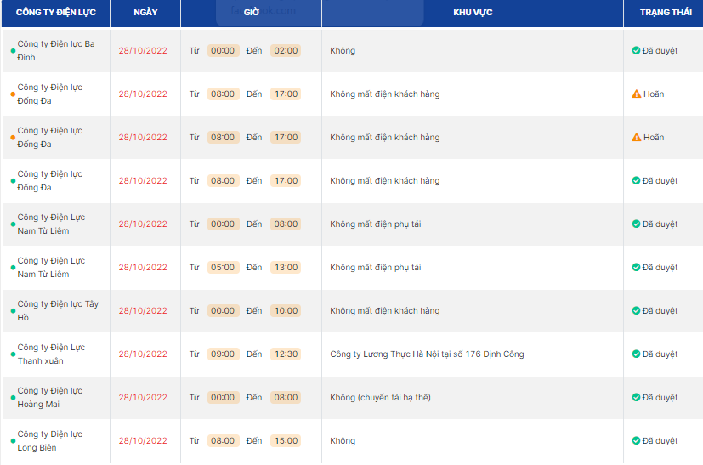This screenshot has width=703, height=465.
Task: Select Công ty Điện lực Ba Đình name
Action: [x=56, y=50]
